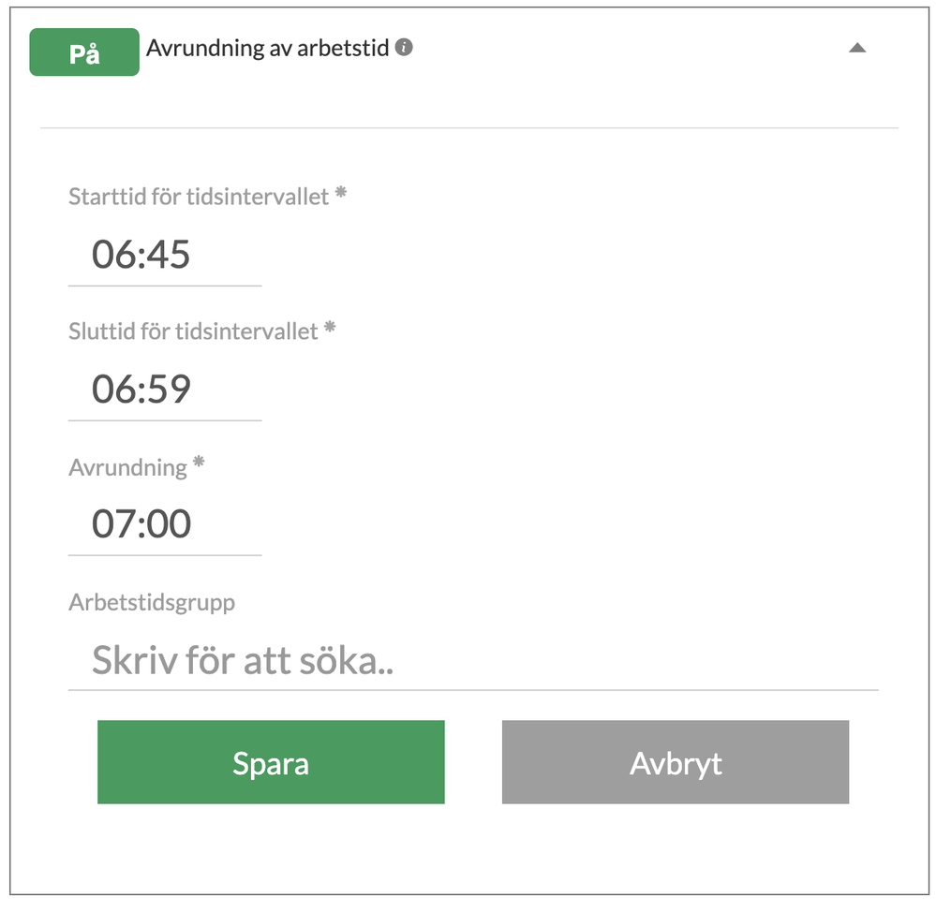Select the hours 06 in the Starttid field
The width and height of the screenshot is (936, 911).
(112, 255)
